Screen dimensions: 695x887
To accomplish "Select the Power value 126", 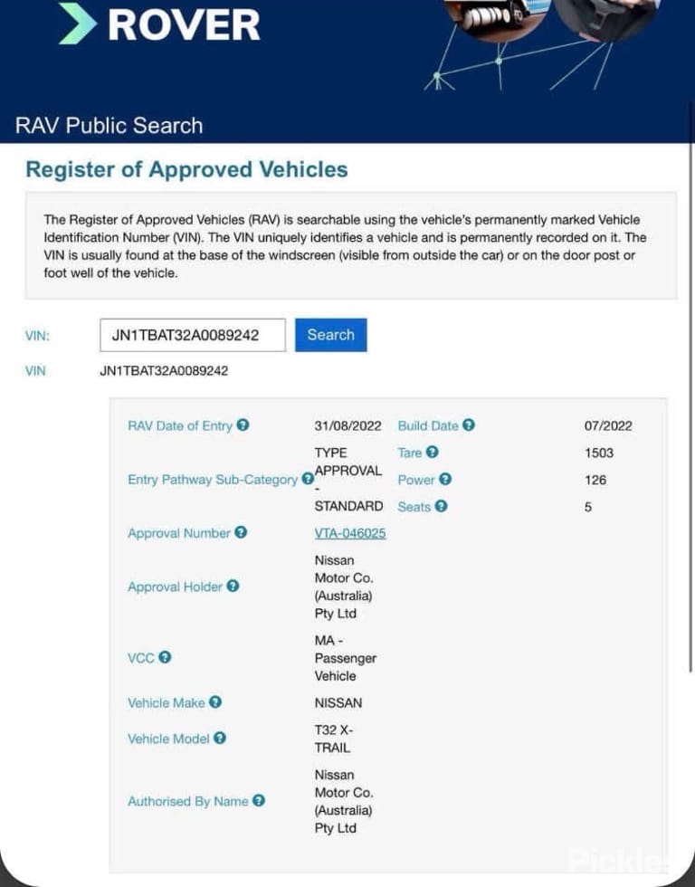I will [x=595, y=480].
